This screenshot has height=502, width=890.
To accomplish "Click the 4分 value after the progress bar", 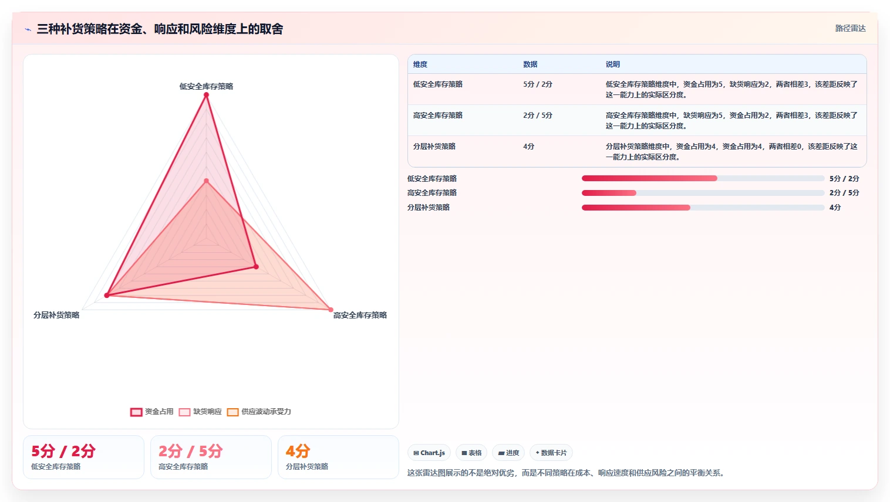I will coord(835,208).
